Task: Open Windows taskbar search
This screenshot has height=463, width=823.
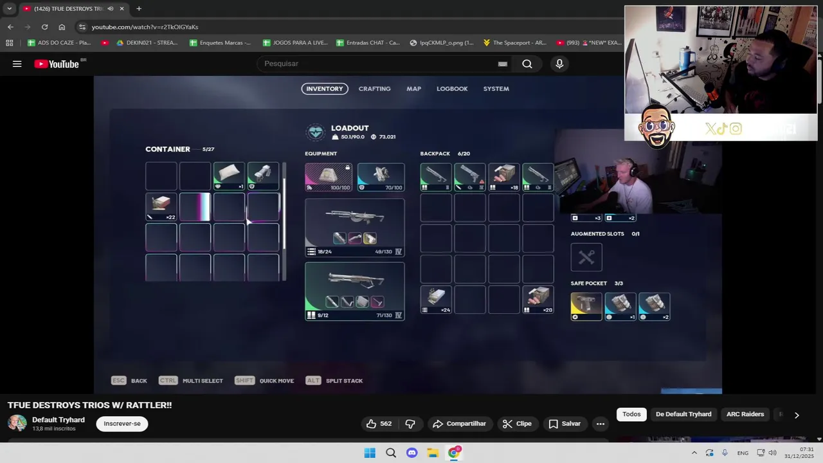Action: [391, 453]
